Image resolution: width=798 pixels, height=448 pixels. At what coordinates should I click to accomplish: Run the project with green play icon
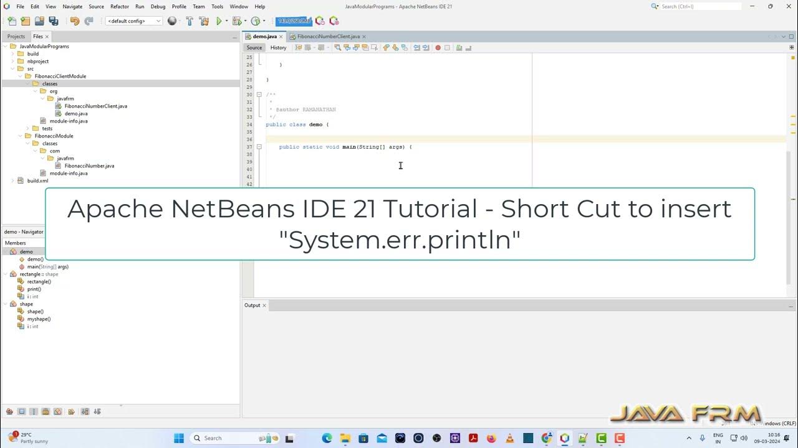tap(219, 21)
